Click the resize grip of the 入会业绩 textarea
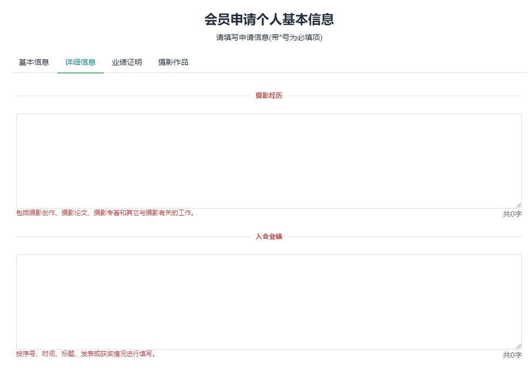Viewport: 531px width, 369px height. pyautogui.click(x=518, y=346)
